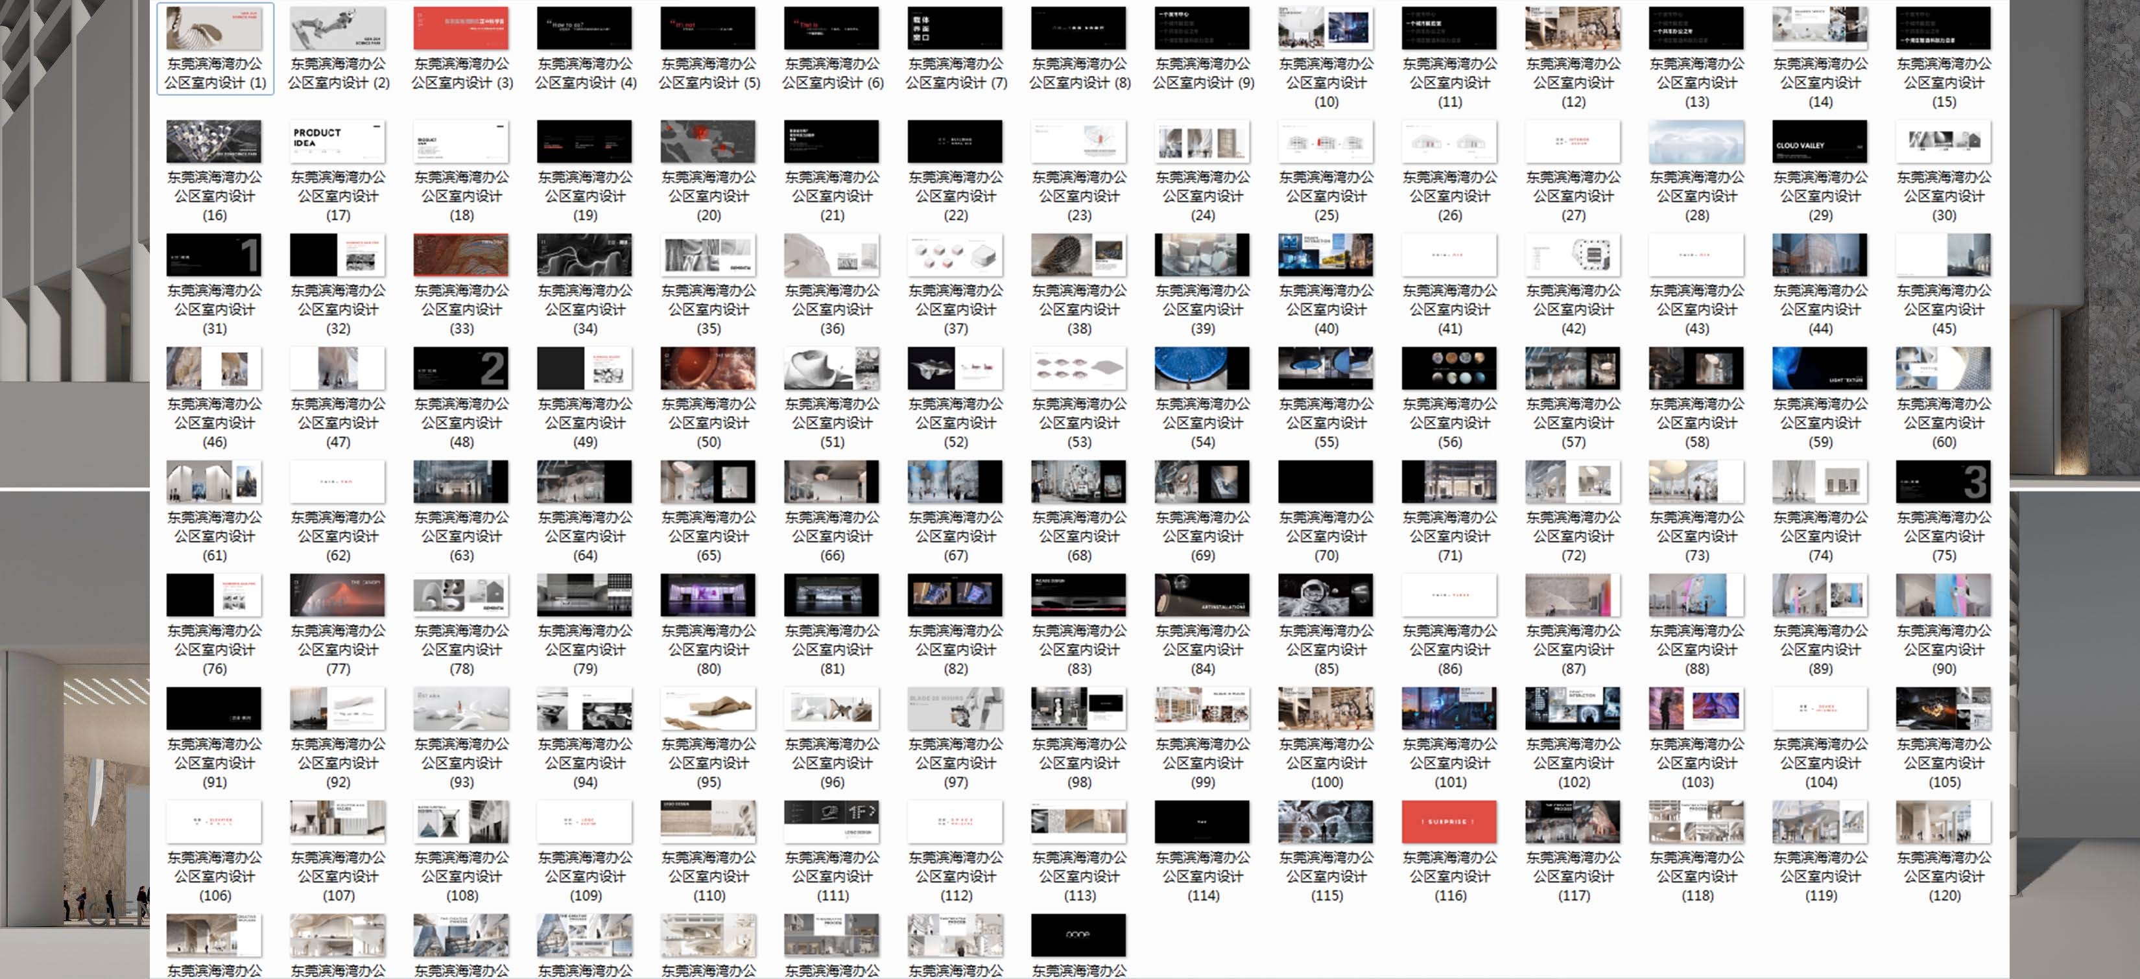The image size is (2140, 979).
Task: Click the red SURPRISE slide thumbnail (116)
Action: [1449, 822]
